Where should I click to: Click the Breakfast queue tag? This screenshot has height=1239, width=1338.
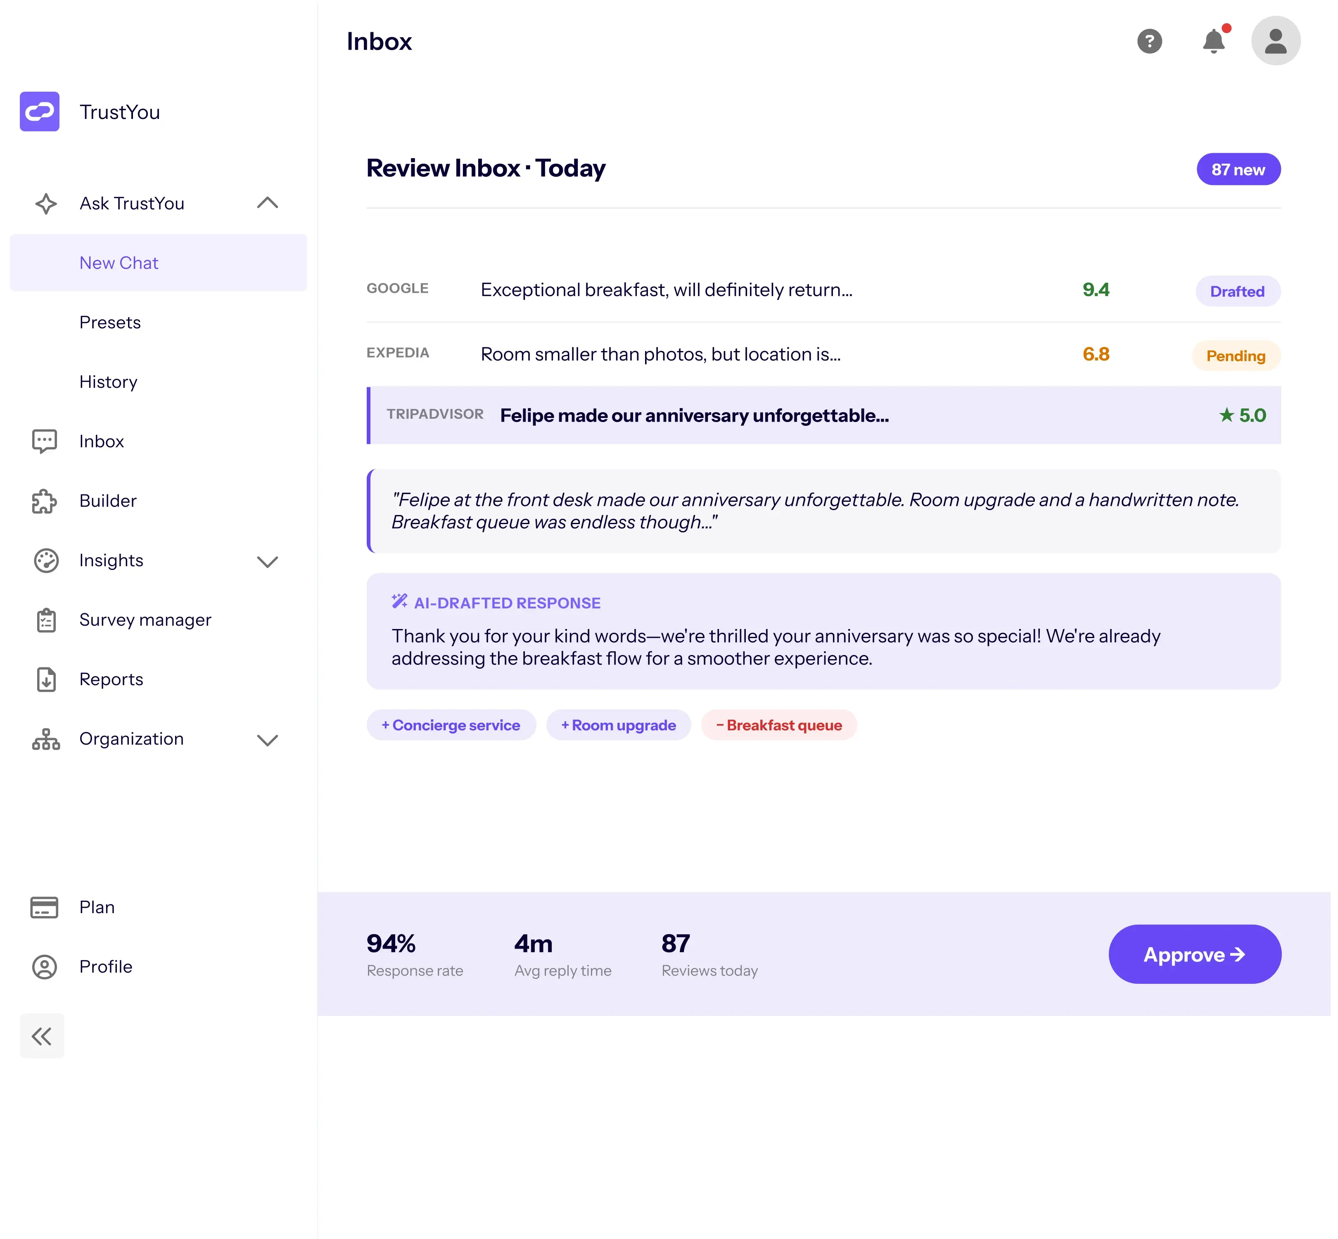779,725
